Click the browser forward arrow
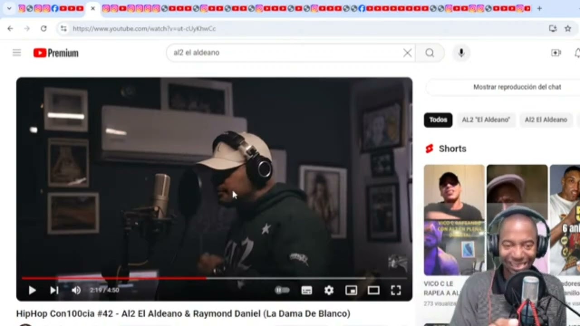580x326 pixels. pyautogui.click(x=27, y=29)
